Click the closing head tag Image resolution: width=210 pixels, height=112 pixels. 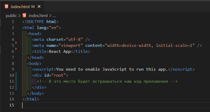point(36,57)
